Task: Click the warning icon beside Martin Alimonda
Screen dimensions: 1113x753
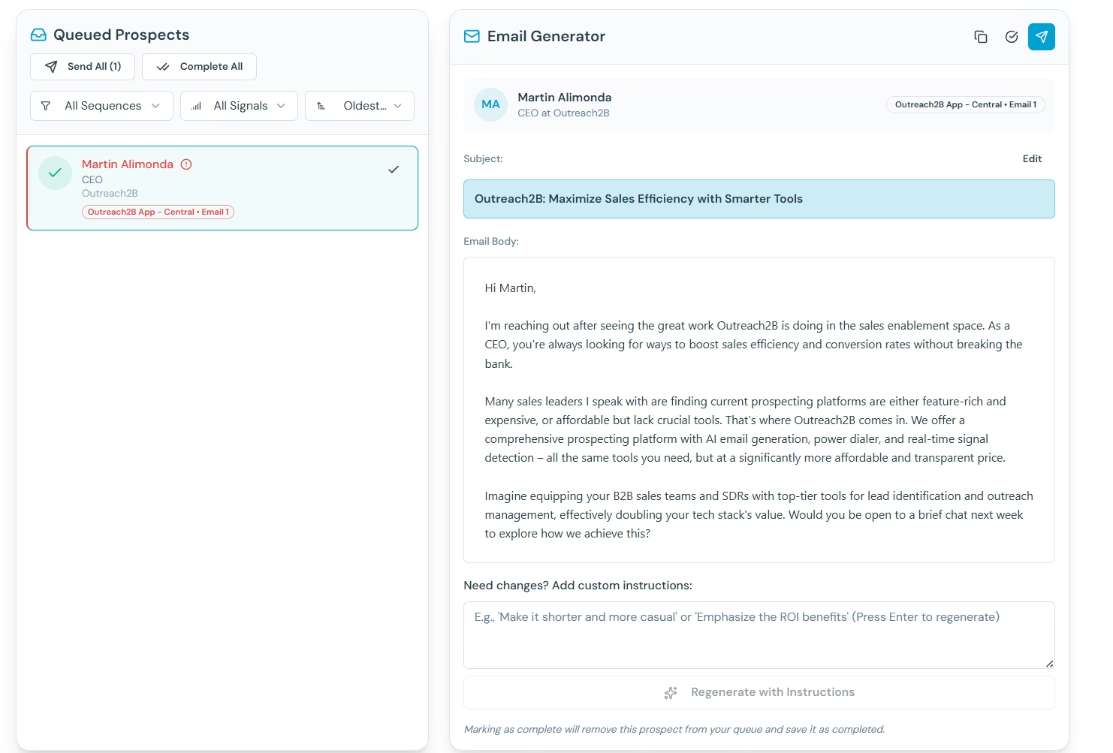Action: pos(186,164)
